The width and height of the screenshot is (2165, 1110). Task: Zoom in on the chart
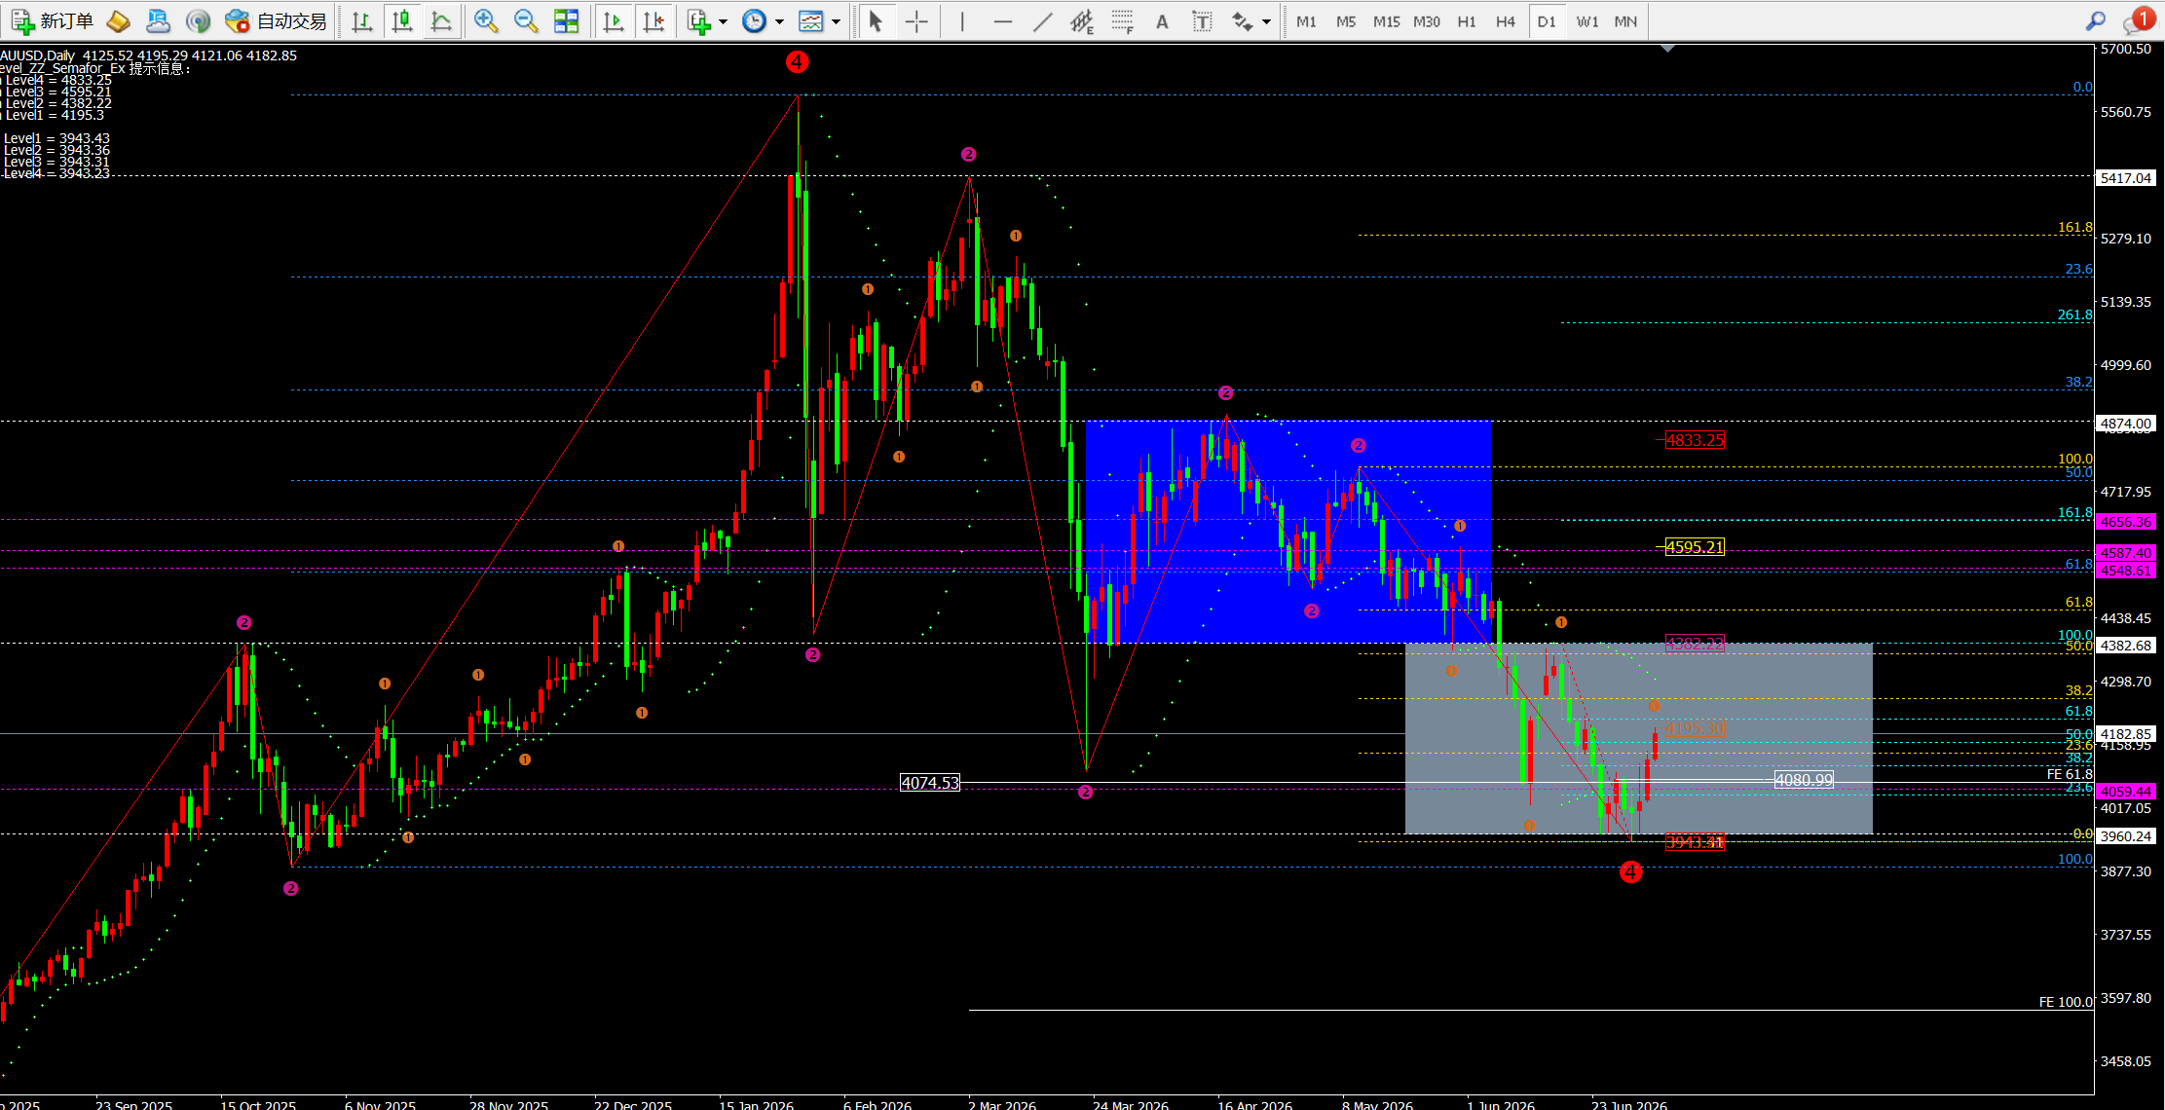pyautogui.click(x=486, y=21)
